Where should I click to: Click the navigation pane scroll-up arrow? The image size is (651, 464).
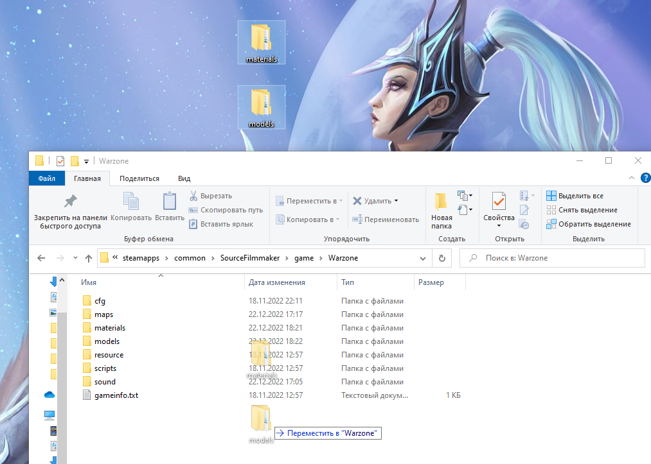coord(62,280)
